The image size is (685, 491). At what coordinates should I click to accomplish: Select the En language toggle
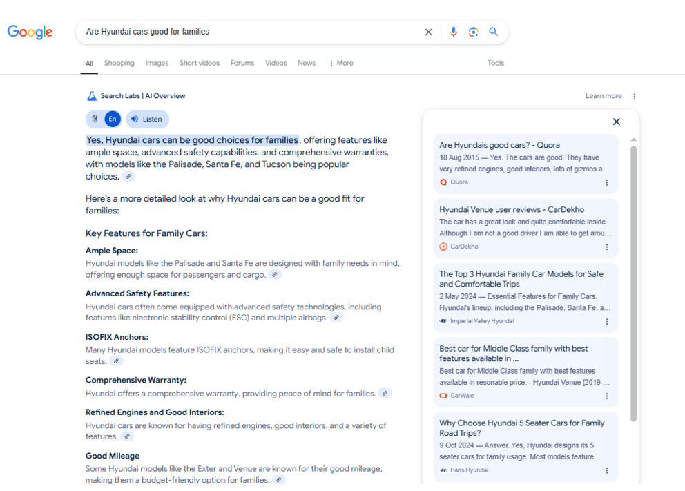click(x=112, y=119)
